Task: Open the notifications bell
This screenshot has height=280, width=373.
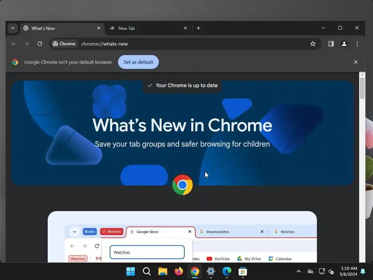Action: pos(363,271)
